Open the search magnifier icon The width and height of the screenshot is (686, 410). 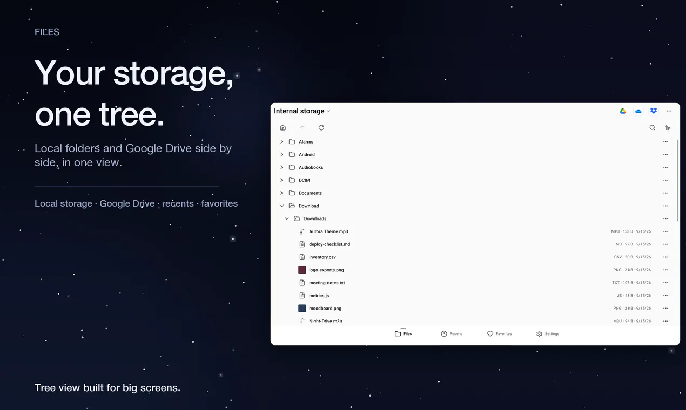pyautogui.click(x=652, y=128)
